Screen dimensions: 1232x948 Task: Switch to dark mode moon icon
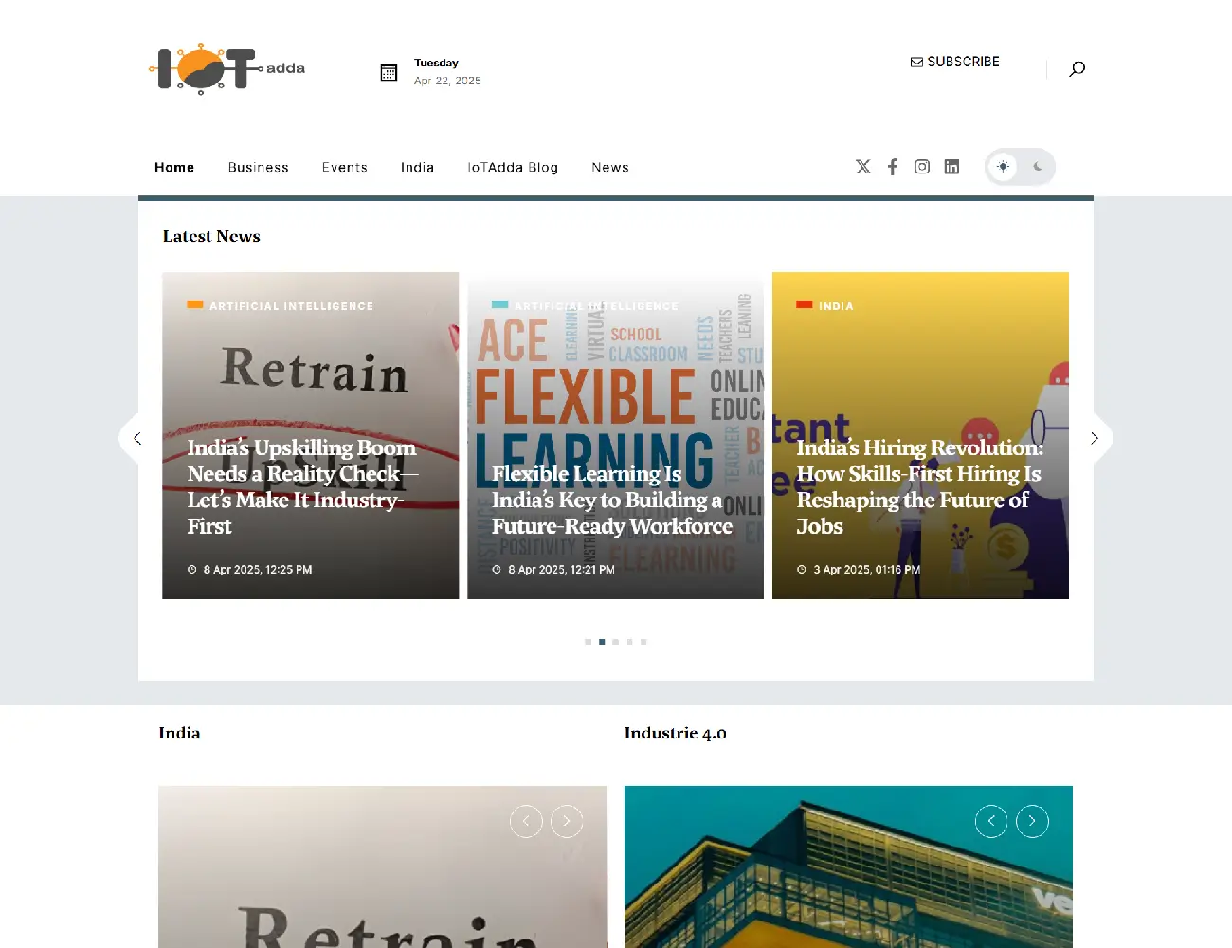(1038, 167)
